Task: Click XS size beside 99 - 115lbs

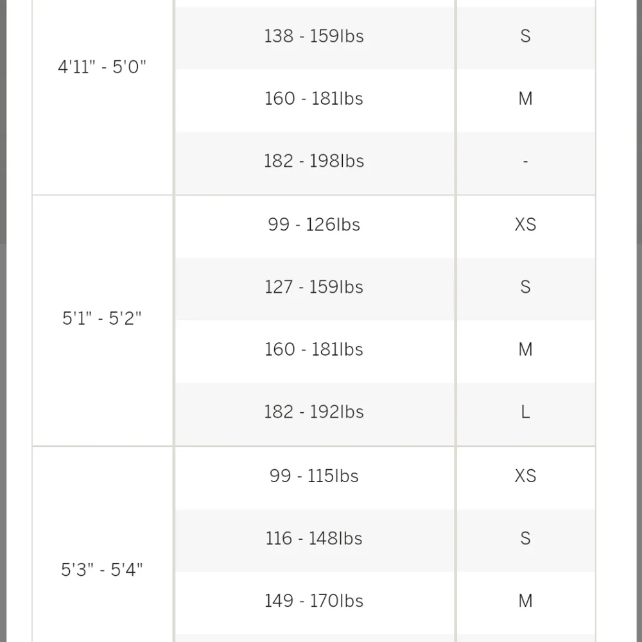Action: click(526, 478)
